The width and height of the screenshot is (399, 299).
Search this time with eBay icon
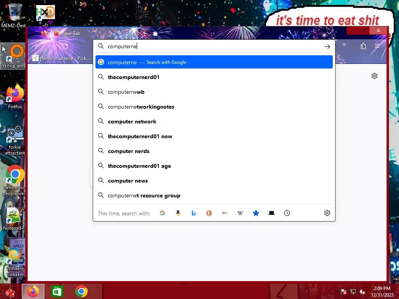pyautogui.click(x=225, y=213)
